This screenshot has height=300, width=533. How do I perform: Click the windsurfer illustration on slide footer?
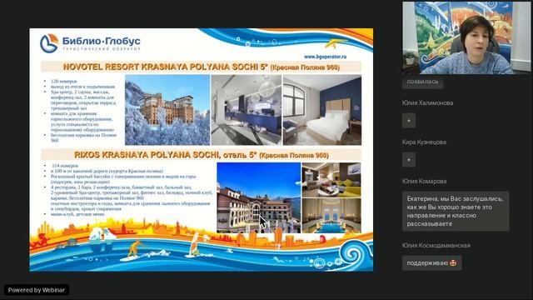click(194, 245)
